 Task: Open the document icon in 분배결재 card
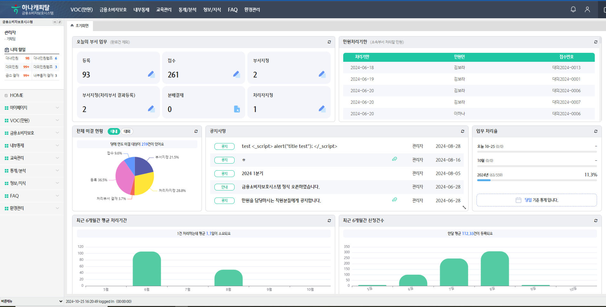[x=237, y=109]
